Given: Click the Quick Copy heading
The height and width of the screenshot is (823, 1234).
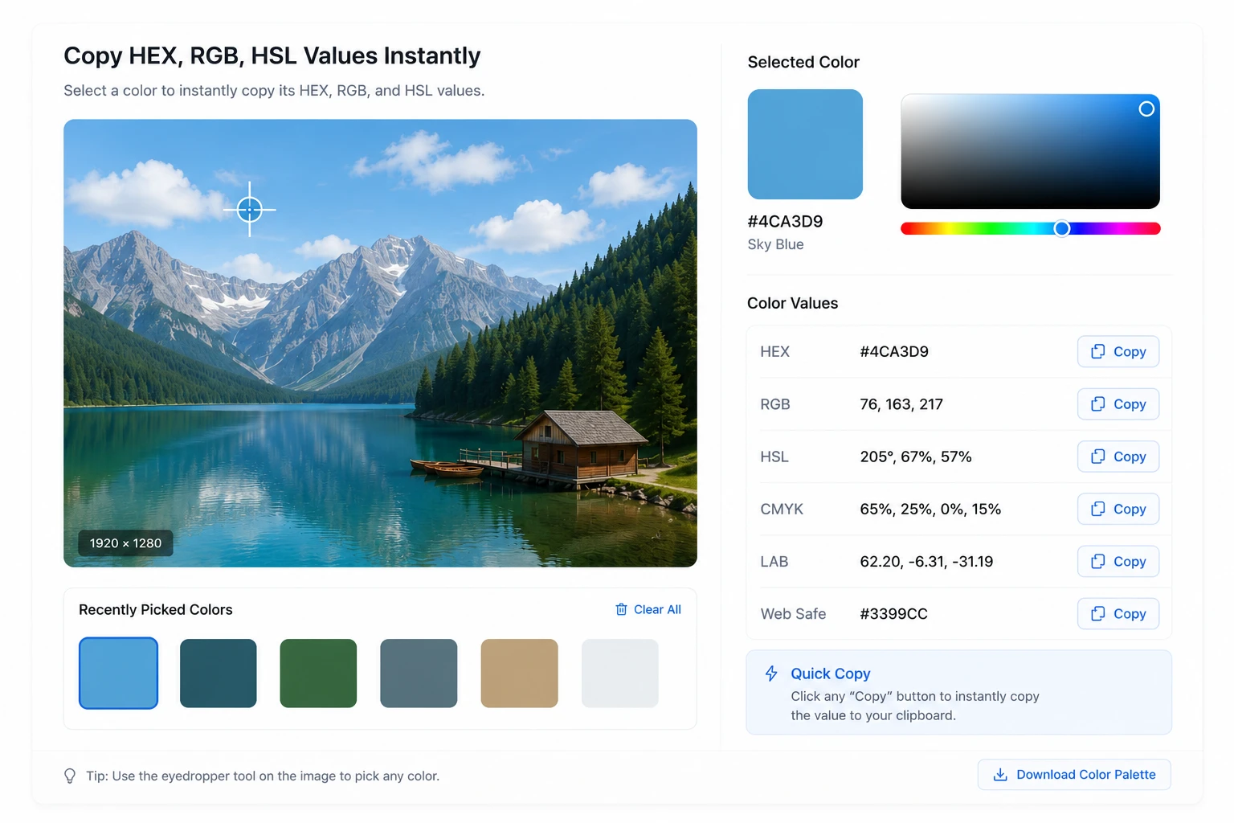Looking at the screenshot, I should (x=831, y=674).
